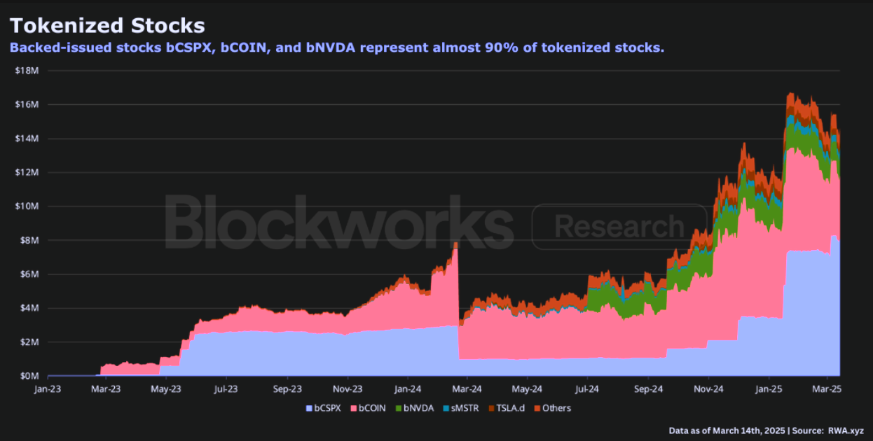Select the TSLA.d legend entry

506,408
